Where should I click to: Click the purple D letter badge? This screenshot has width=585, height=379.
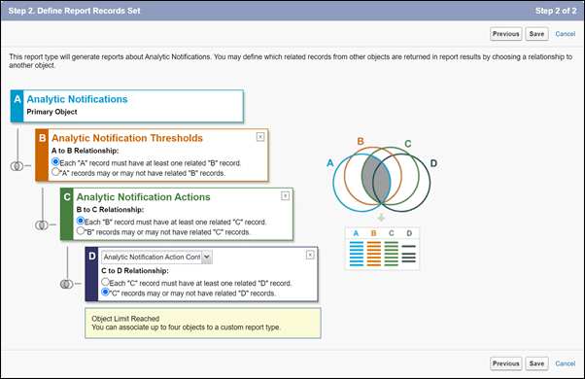click(91, 274)
